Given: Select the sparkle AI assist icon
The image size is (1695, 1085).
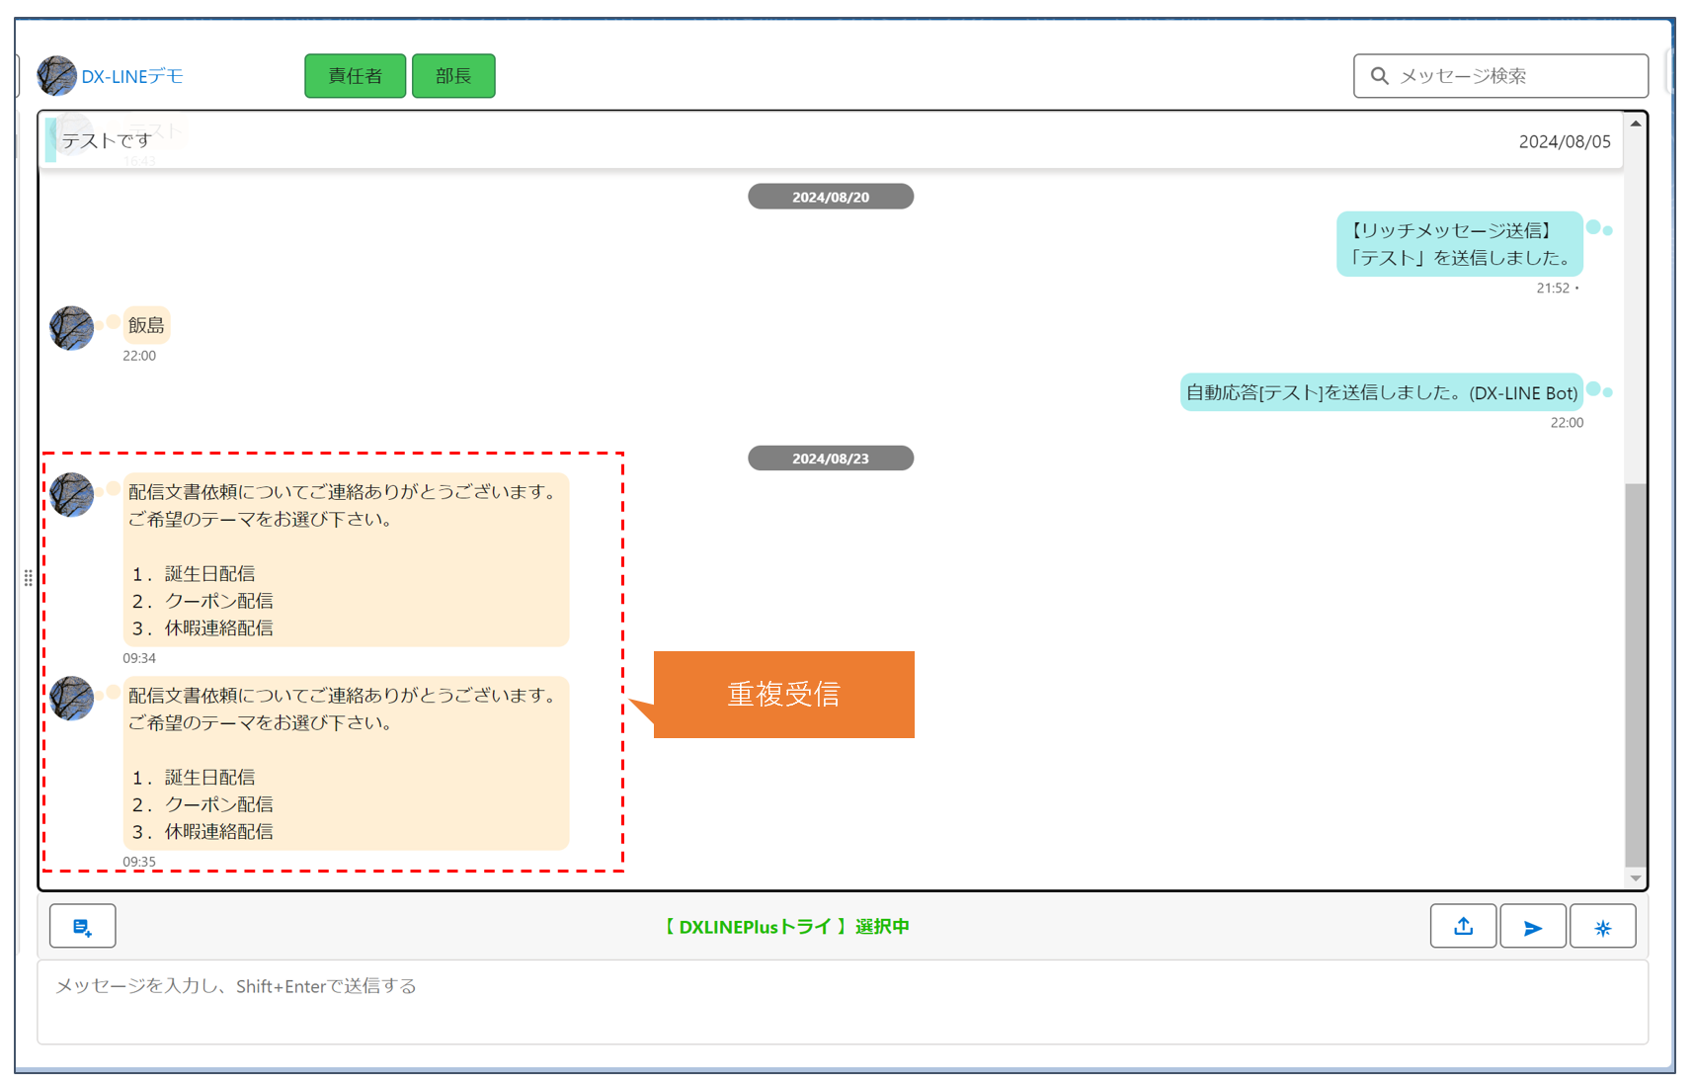Looking at the screenshot, I should (1602, 926).
